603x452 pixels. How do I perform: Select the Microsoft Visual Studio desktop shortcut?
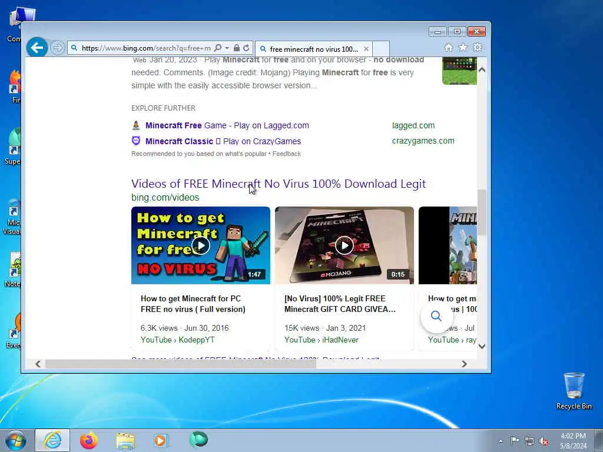coord(12,217)
